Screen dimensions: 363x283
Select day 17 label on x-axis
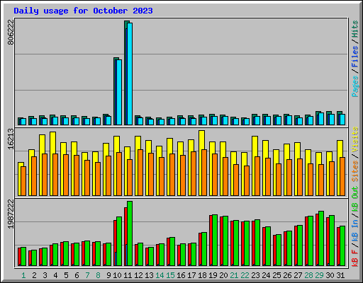point(191,275)
